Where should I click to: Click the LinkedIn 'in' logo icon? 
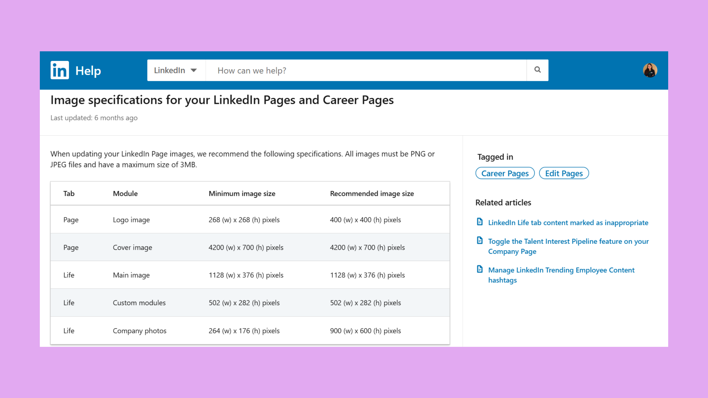60,70
